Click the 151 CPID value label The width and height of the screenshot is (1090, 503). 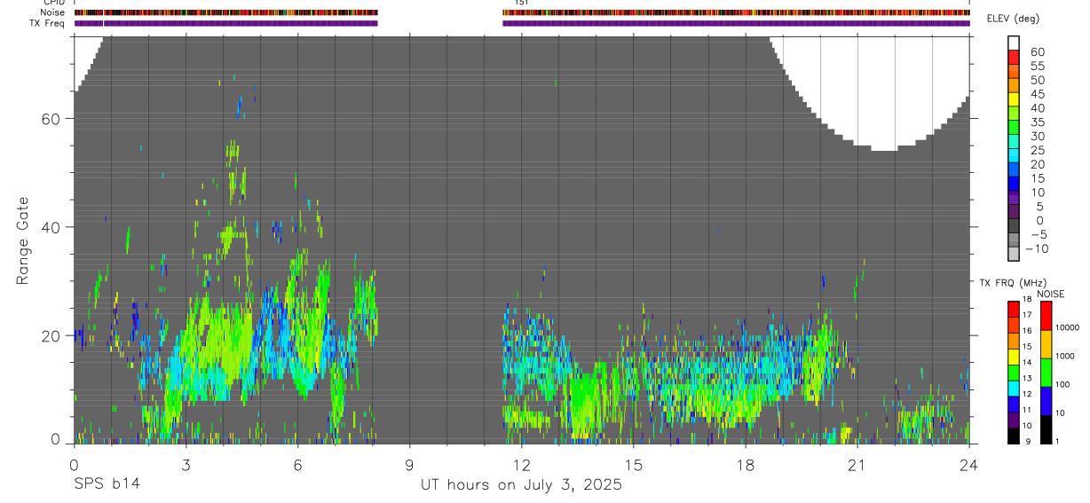pos(521,3)
